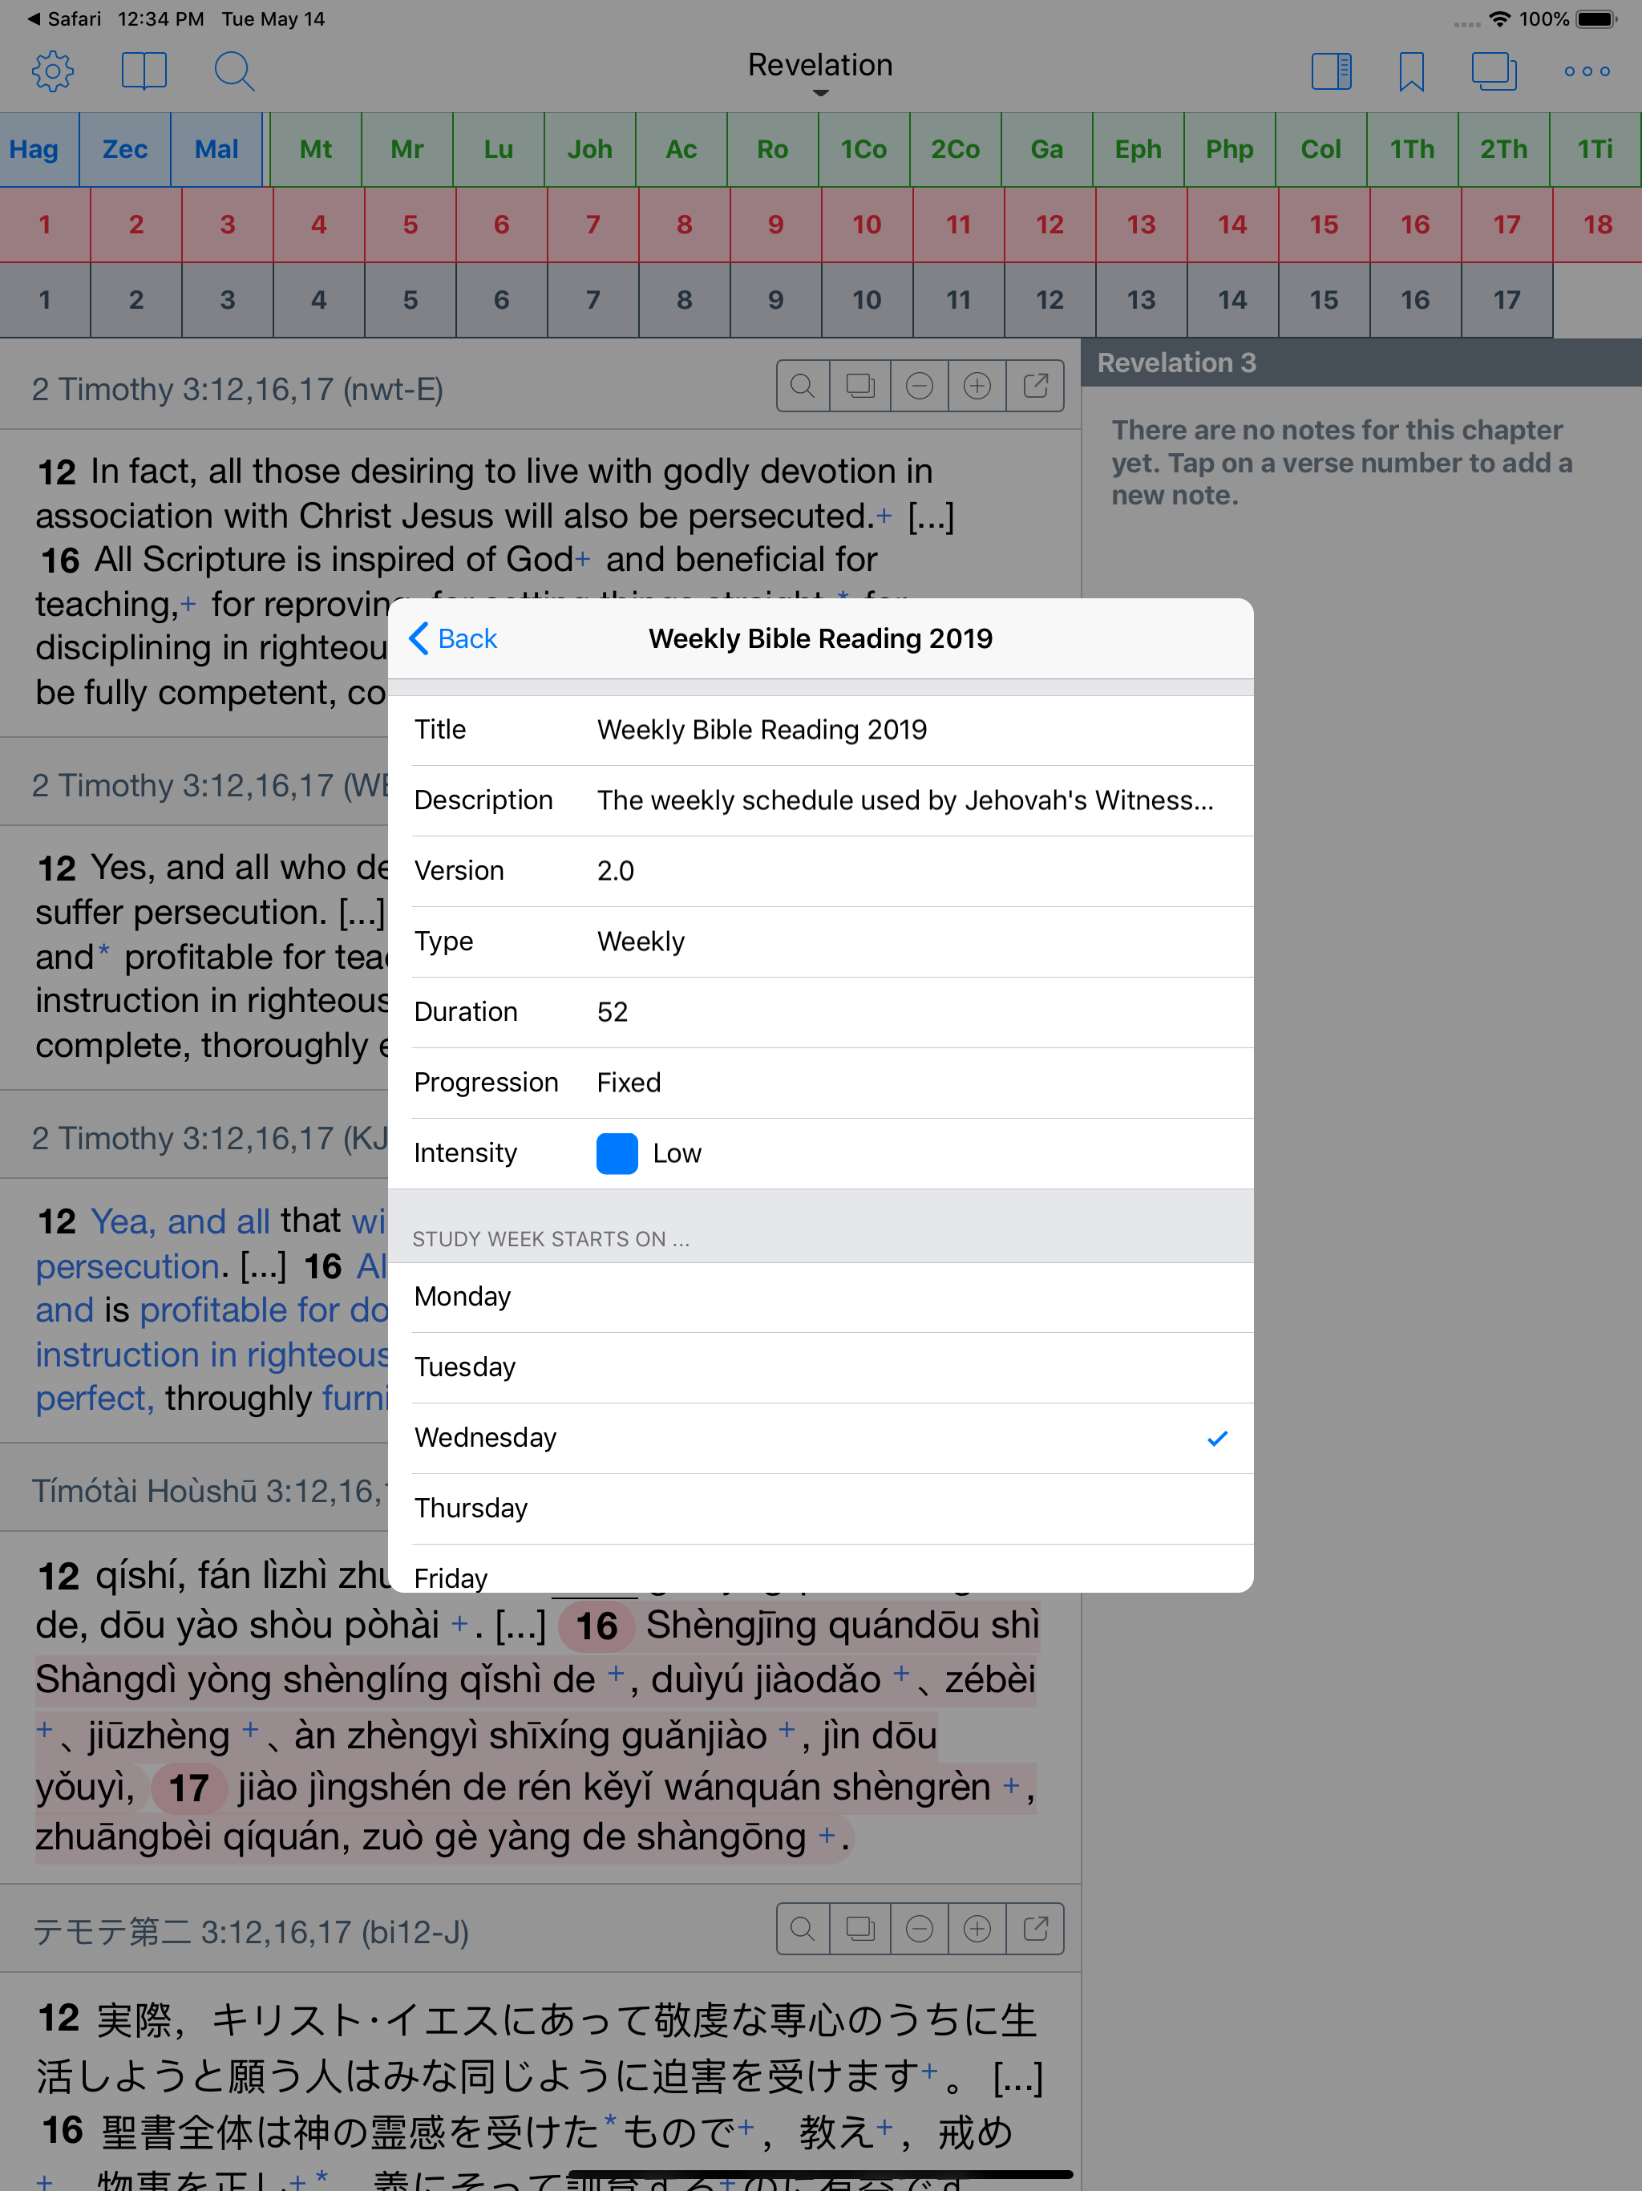Select Monday as study week start
Screen dimensions: 1642x2191
coord(820,1297)
